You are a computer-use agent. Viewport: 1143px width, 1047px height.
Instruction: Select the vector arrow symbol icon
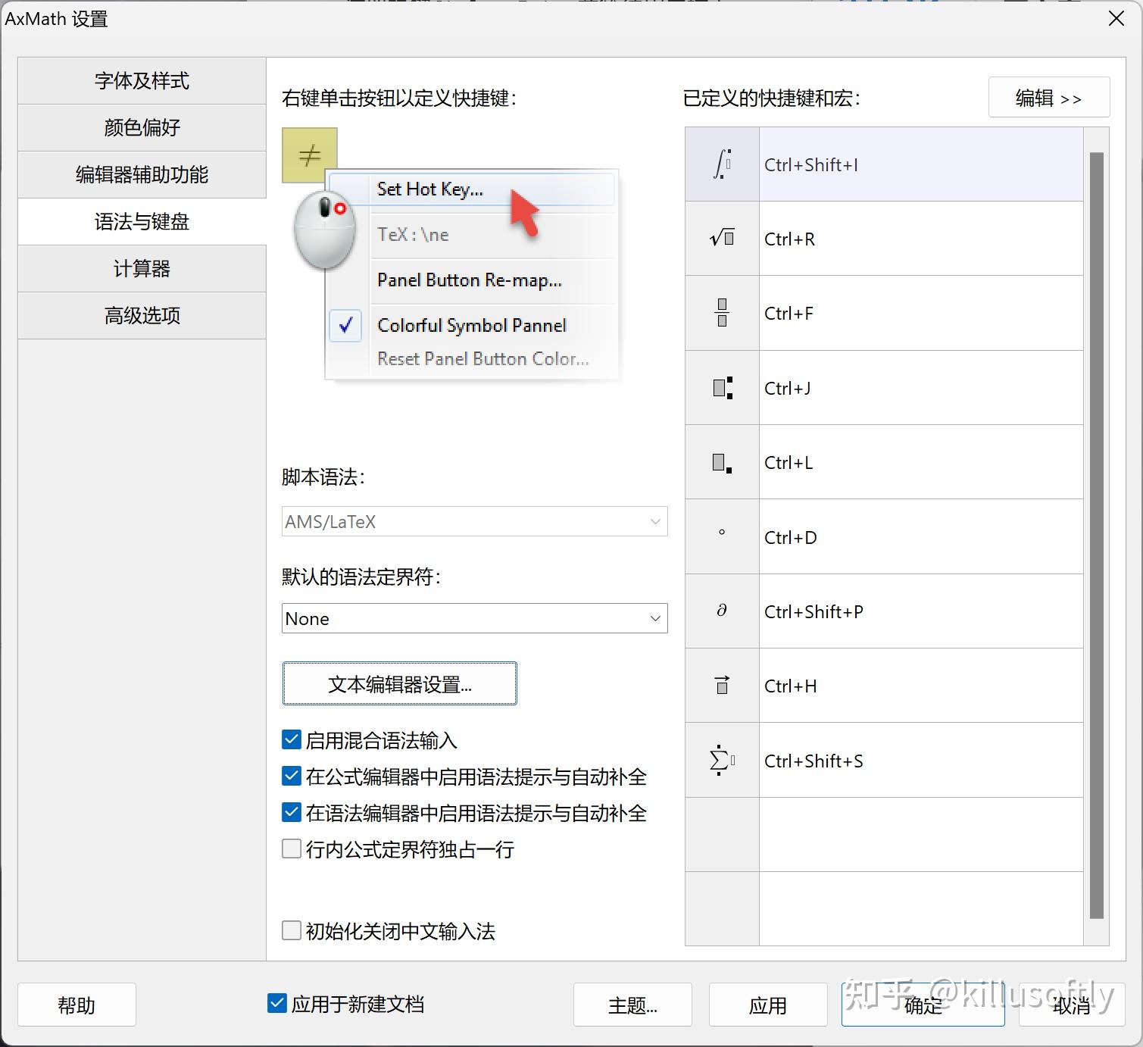tap(721, 685)
